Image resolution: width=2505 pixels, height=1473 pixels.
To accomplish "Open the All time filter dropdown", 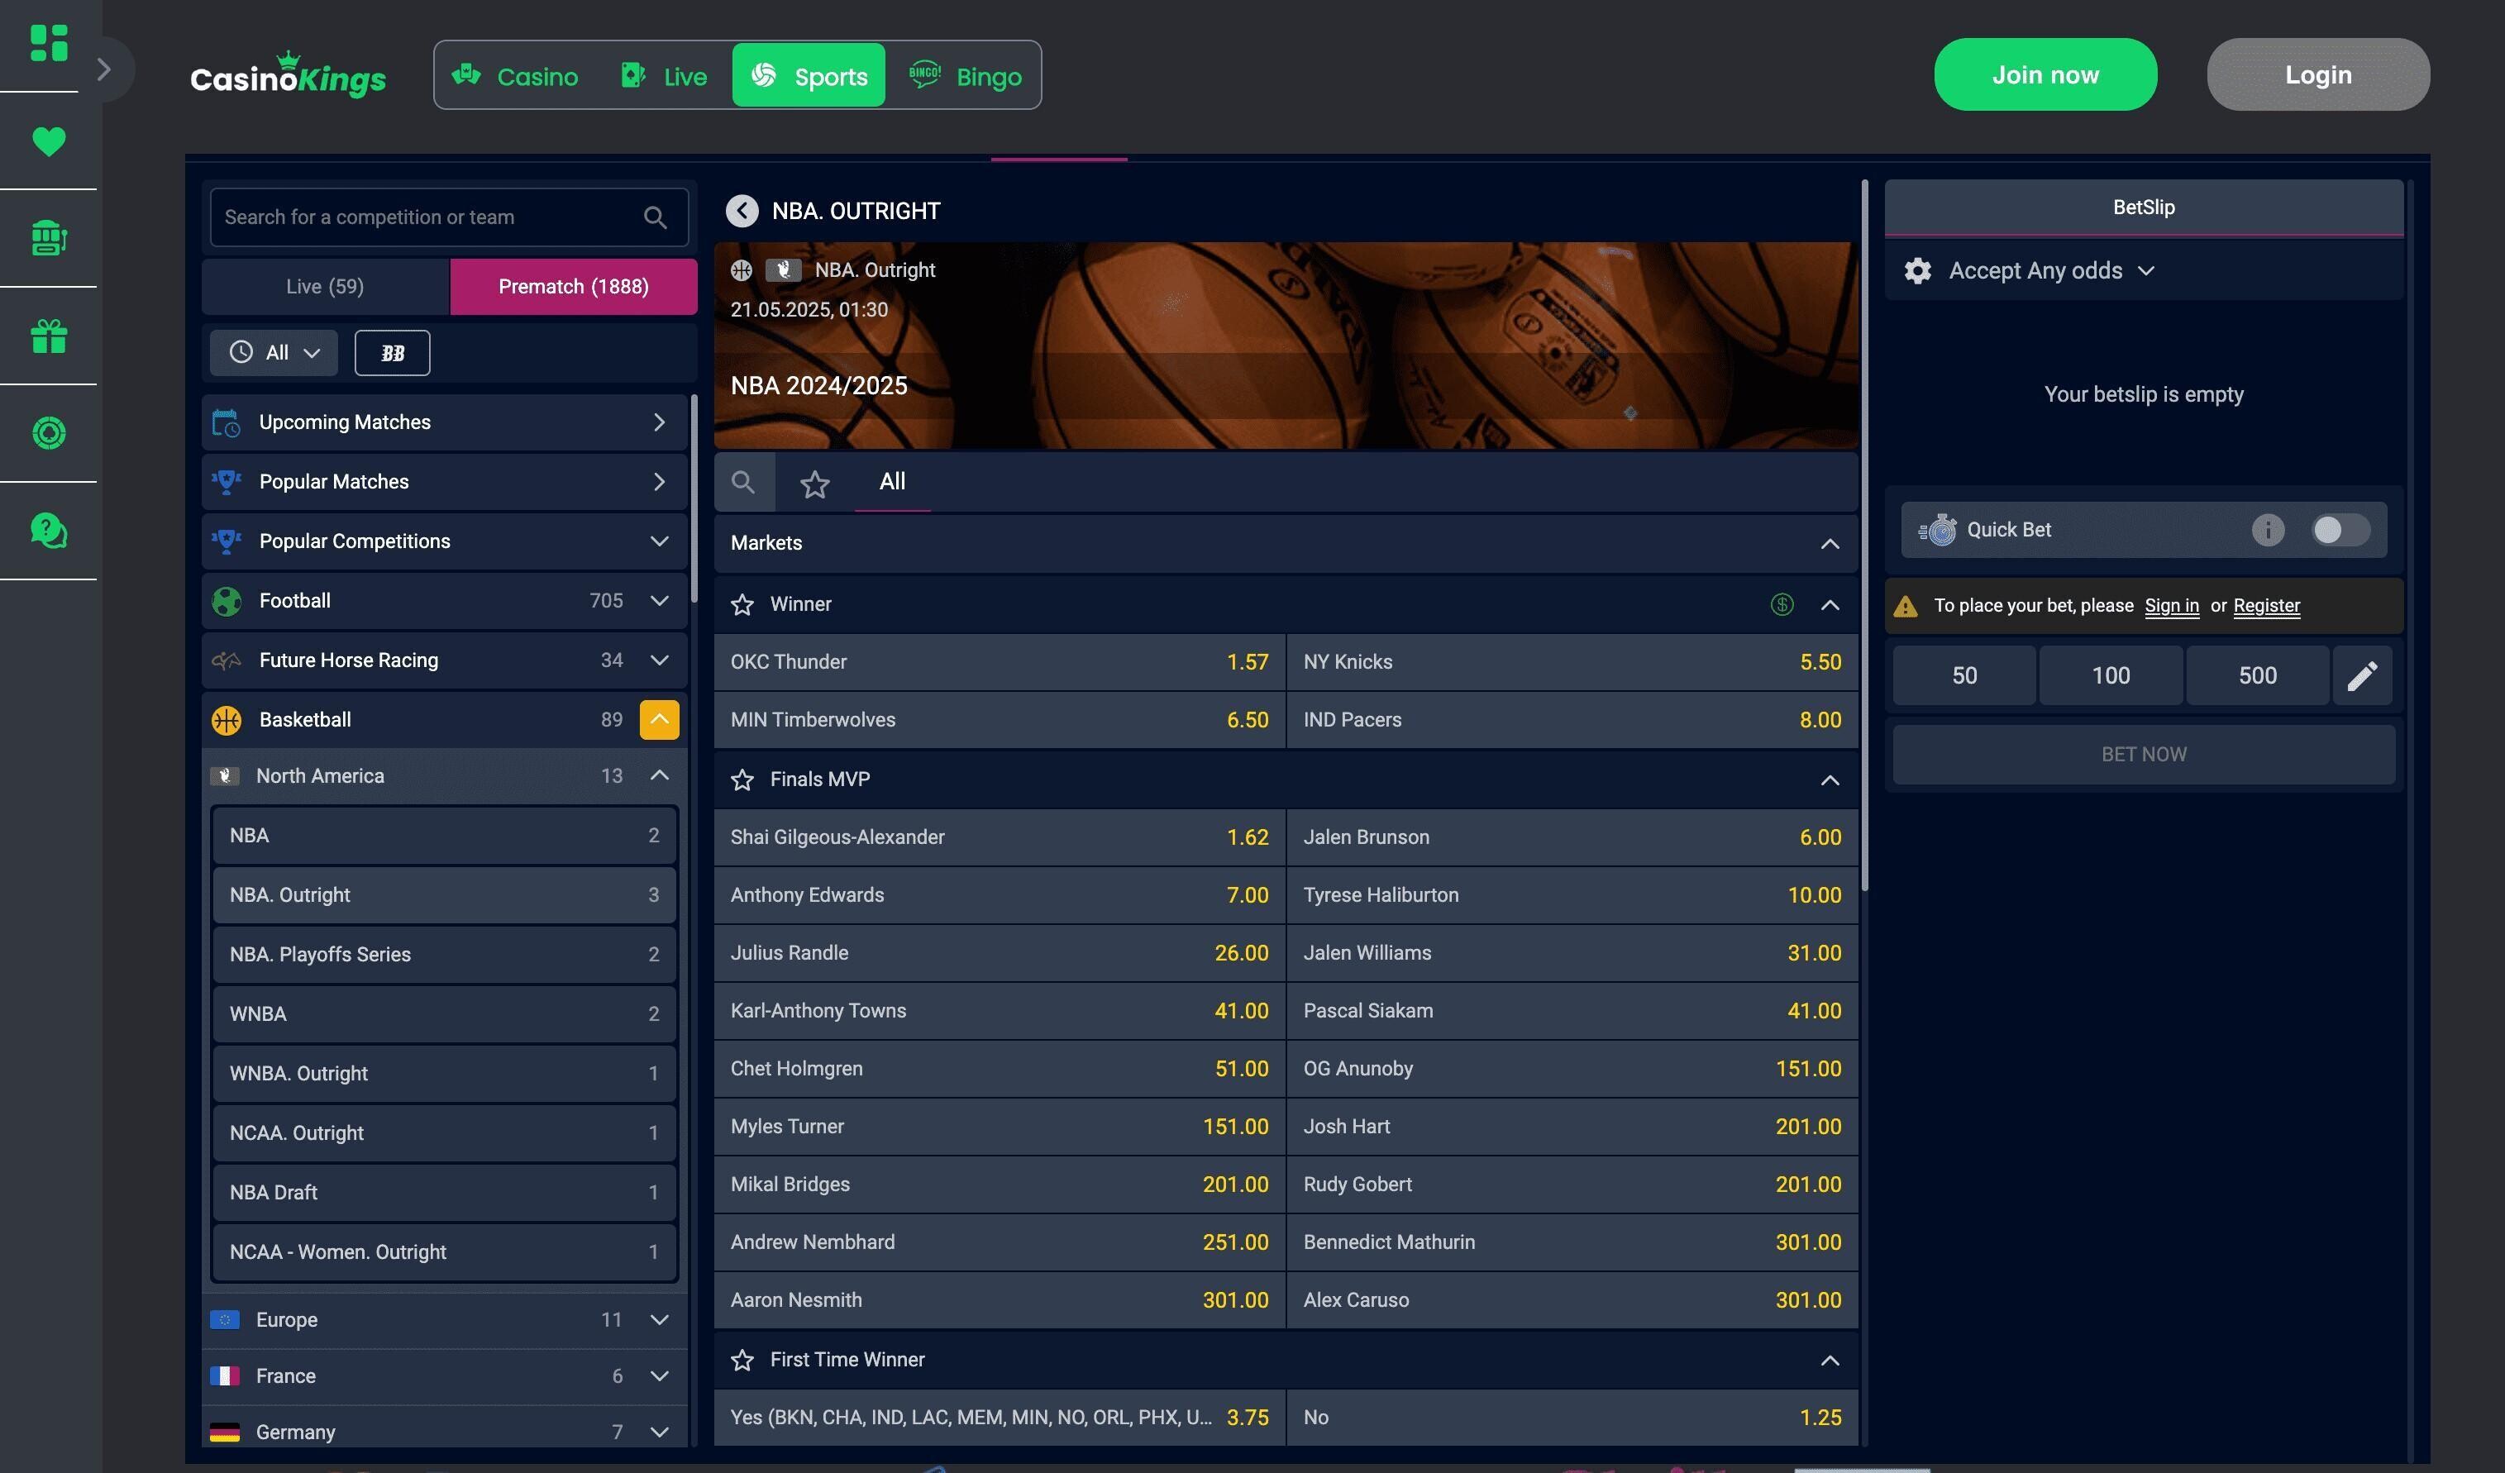I will pyautogui.click(x=274, y=353).
